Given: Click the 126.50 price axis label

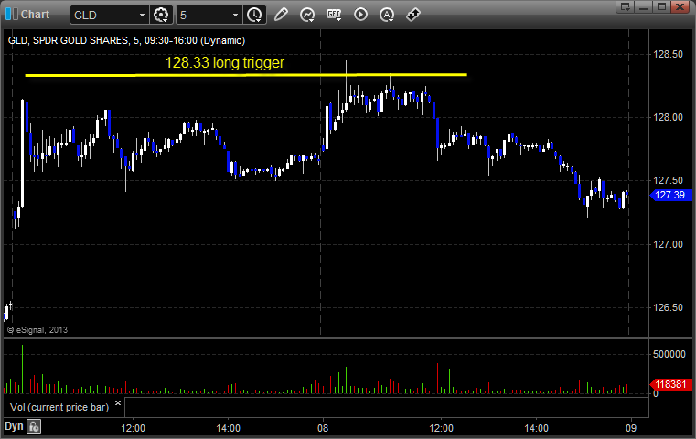Looking at the screenshot, I should (668, 307).
